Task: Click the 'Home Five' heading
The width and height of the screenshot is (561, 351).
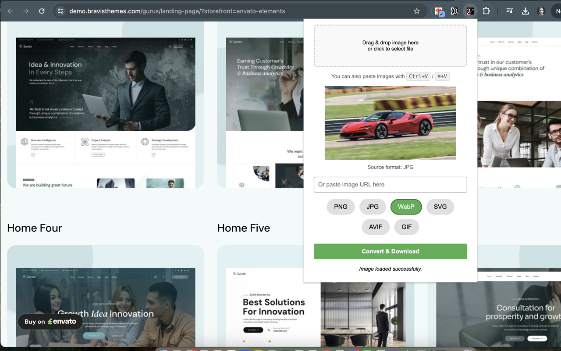Action: pos(244,228)
